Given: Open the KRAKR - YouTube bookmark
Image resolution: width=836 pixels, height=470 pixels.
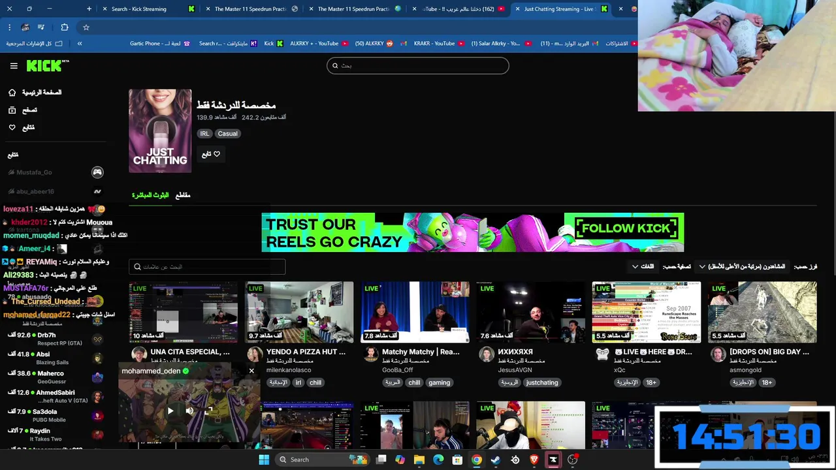Looking at the screenshot, I should pos(440,44).
